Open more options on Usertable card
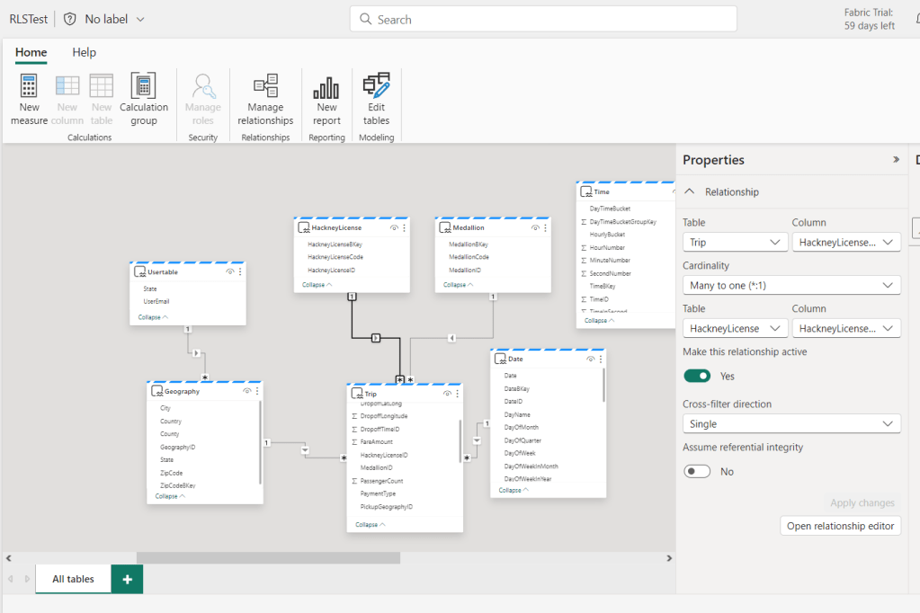The width and height of the screenshot is (920, 613). coord(240,271)
